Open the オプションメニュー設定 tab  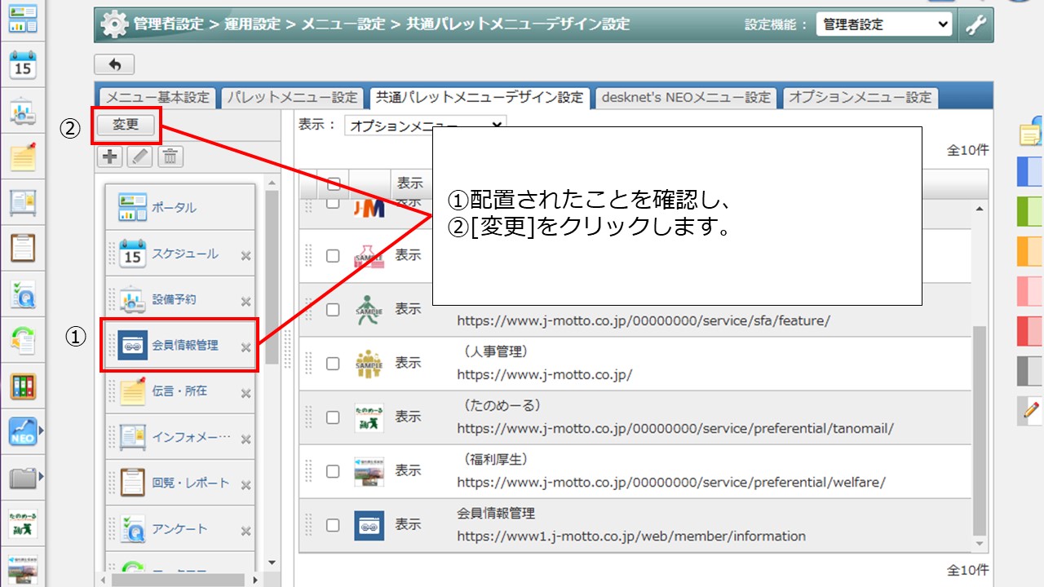click(860, 97)
